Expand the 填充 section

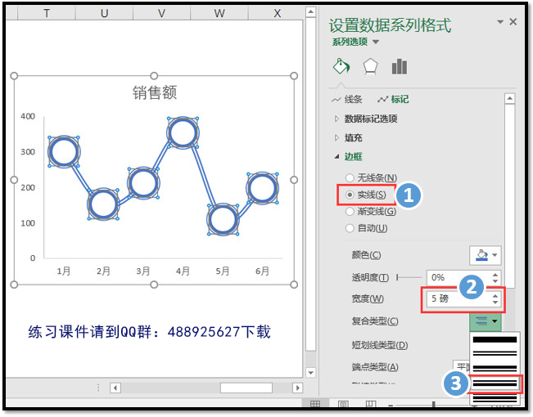click(349, 137)
